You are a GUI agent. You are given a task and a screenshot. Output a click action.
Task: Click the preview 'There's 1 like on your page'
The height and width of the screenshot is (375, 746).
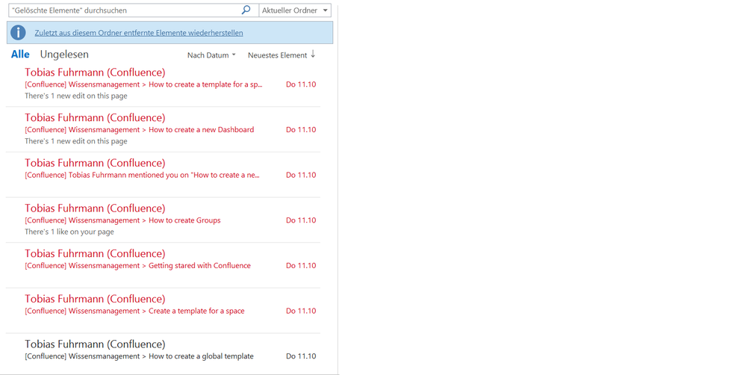pos(69,232)
